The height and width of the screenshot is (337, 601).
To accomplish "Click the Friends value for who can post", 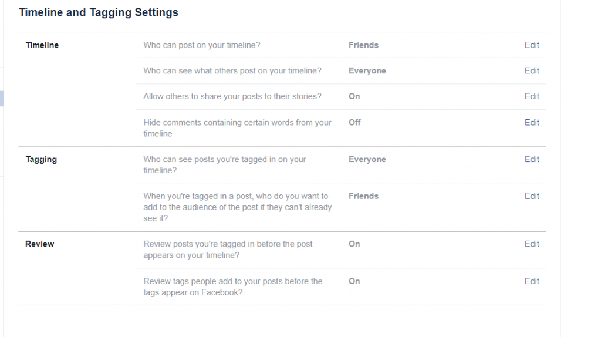I will tap(363, 45).
